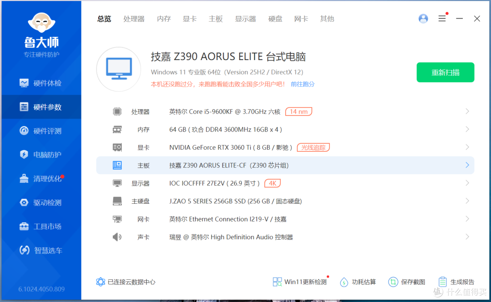The height and width of the screenshot is (302, 491).
Task: Switch to the 硬盘 tab
Action: coord(275,19)
